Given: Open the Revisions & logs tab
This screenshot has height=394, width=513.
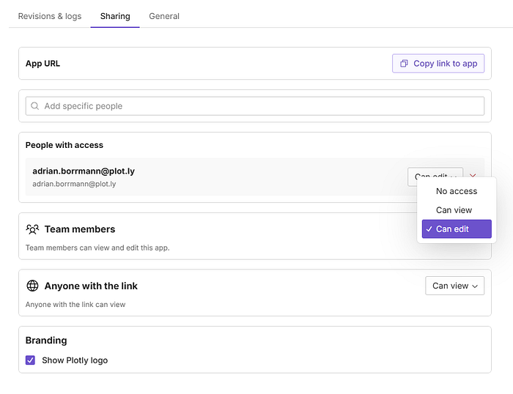Looking at the screenshot, I should (50, 16).
